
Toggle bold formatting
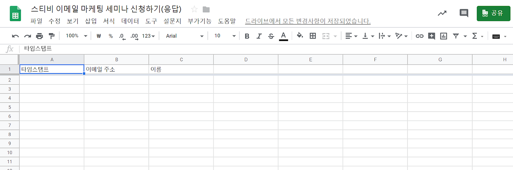point(247,36)
